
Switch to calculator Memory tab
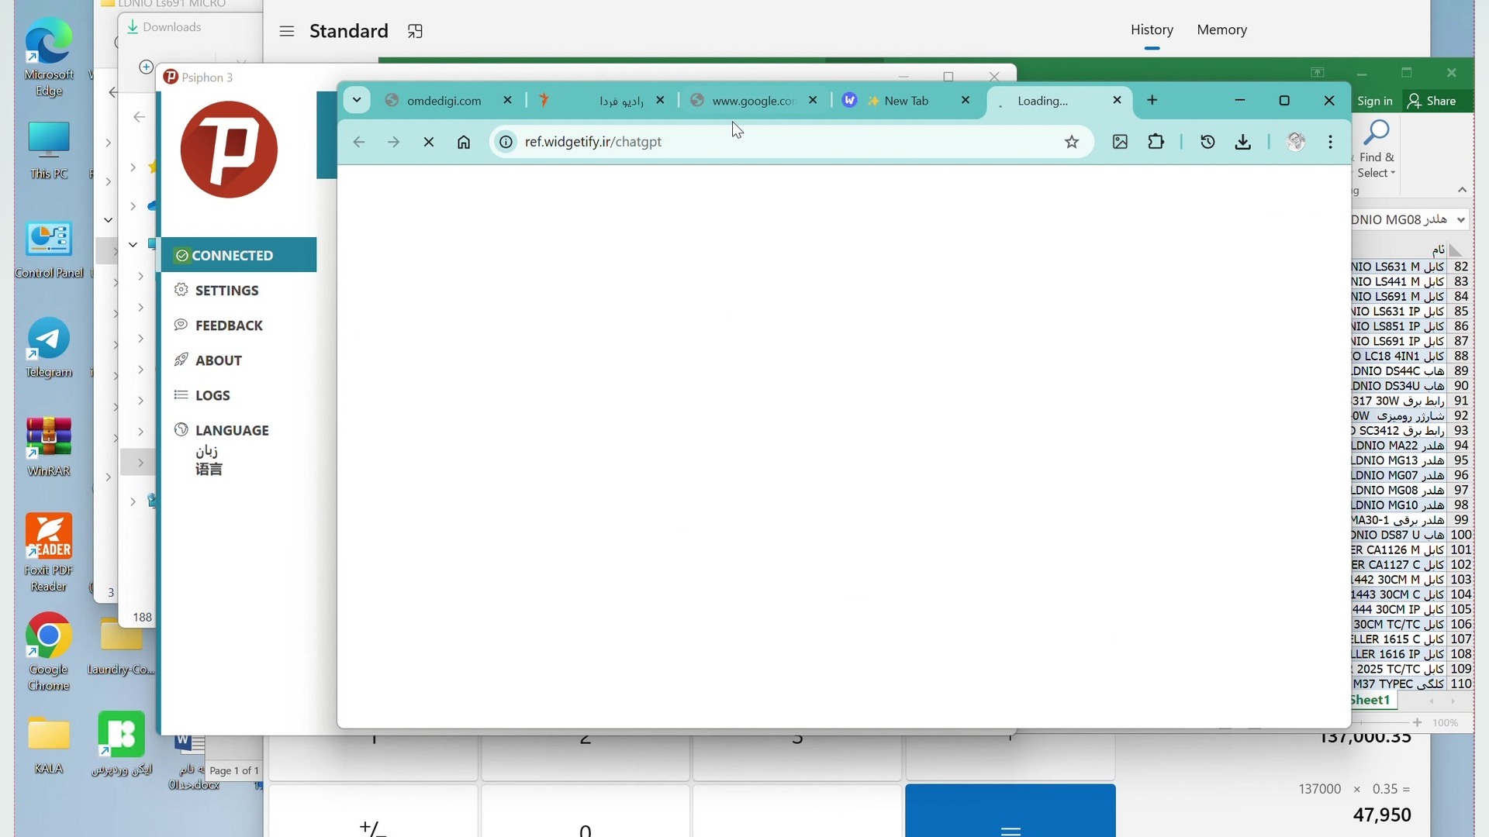pos(1221,29)
